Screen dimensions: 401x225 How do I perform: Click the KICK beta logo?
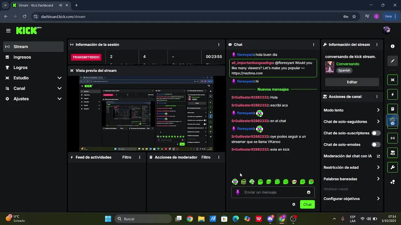click(x=29, y=30)
